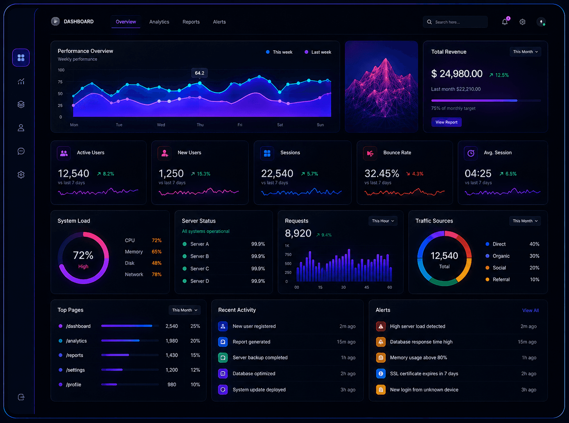The height and width of the screenshot is (423, 569).
Task: Switch to the Alerts tab
Action: point(219,22)
